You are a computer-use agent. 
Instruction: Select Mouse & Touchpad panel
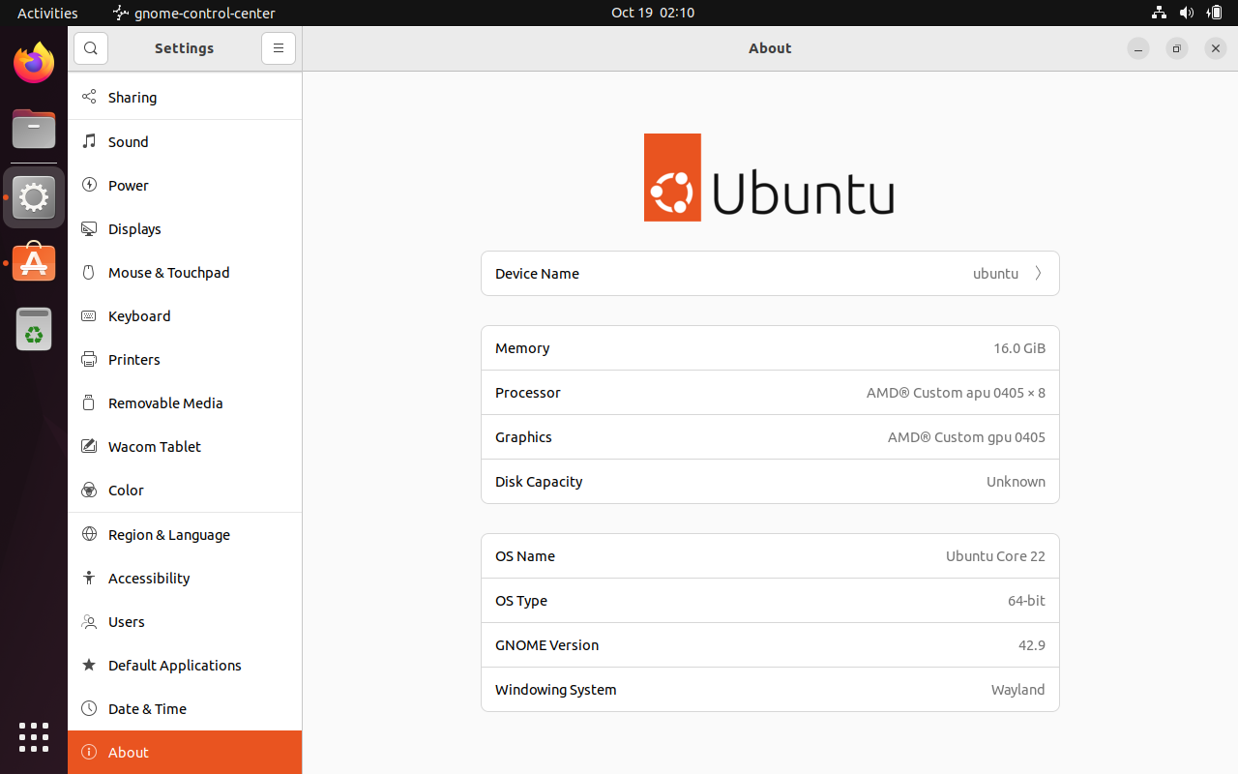point(185,272)
